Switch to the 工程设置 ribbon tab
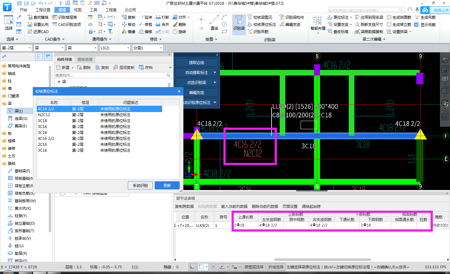 [x=43, y=10]
